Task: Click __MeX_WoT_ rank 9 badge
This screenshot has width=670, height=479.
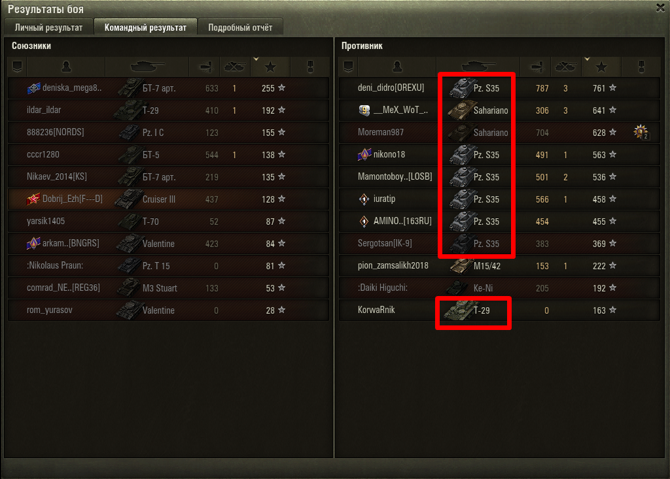Action: (x=364, y=110)
